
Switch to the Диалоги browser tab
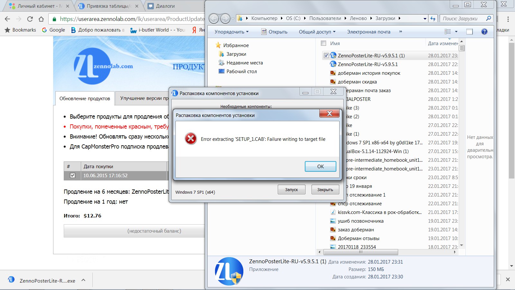[174, 6]
